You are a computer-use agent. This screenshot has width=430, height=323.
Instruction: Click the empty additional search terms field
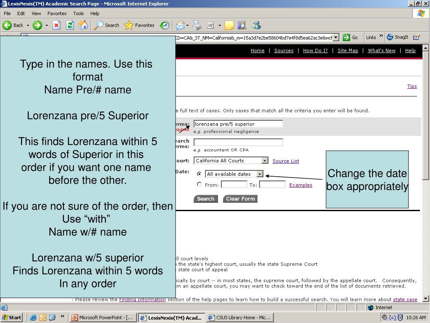[238, 142]
